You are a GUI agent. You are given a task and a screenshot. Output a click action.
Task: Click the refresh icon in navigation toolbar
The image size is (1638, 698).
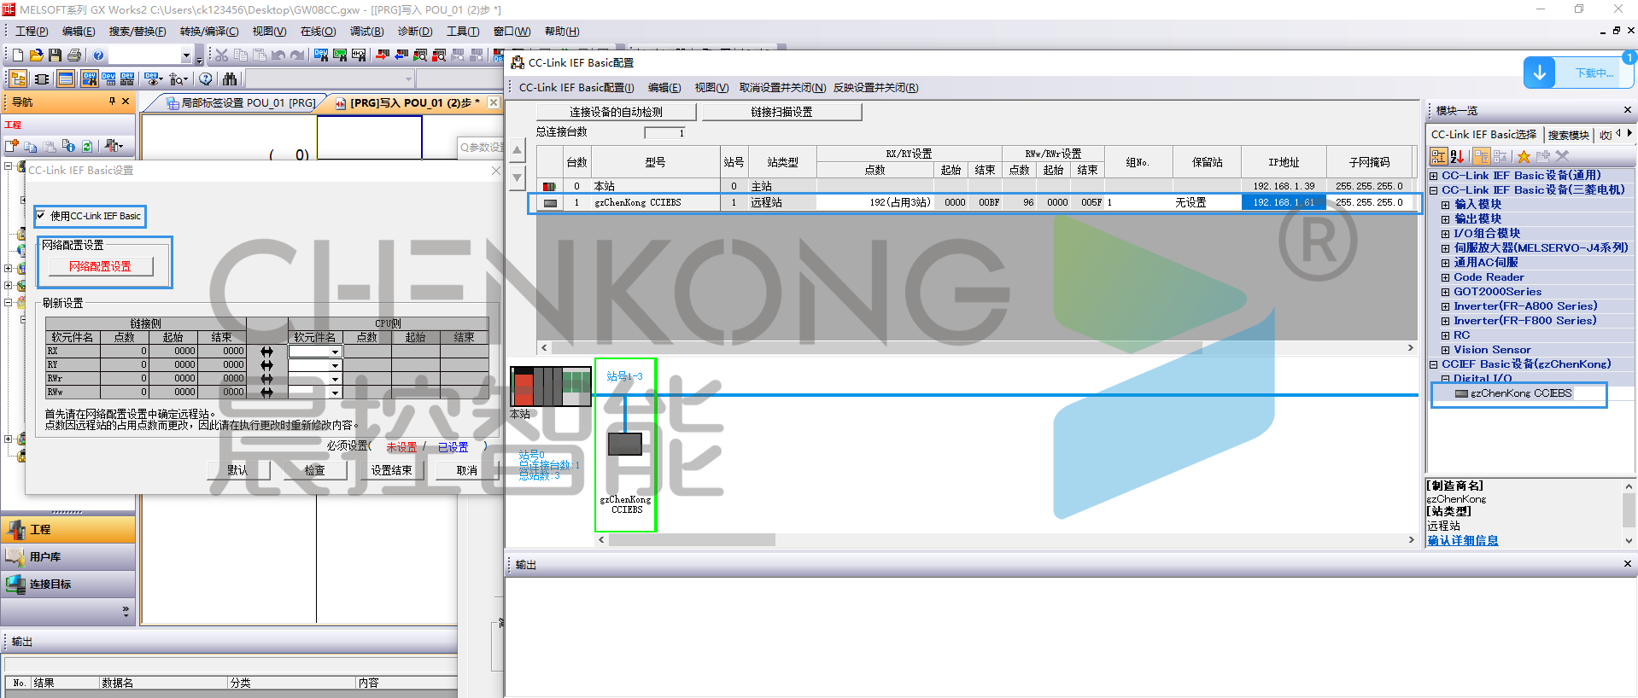[87, 147]
